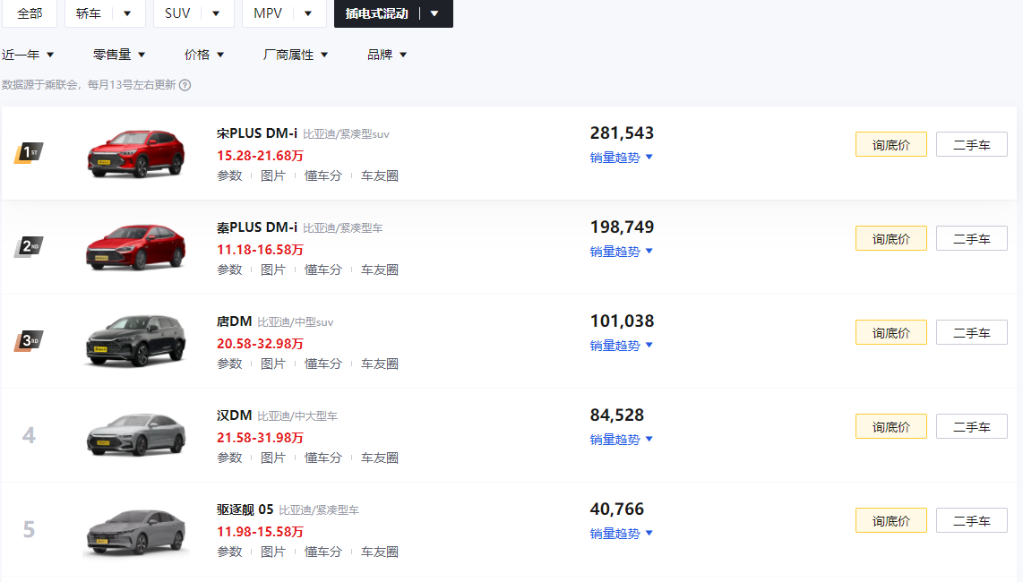Click the 2nd place rank badge

29,246
